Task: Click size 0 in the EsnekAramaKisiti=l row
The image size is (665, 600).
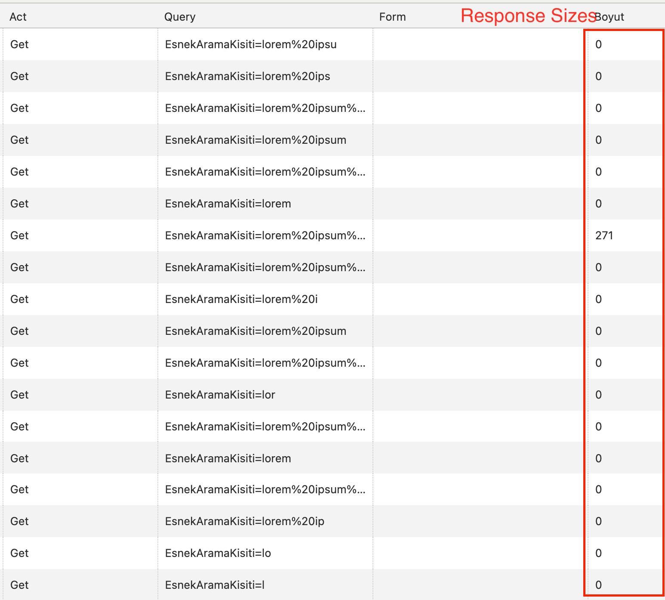Action: click(598, 585)
